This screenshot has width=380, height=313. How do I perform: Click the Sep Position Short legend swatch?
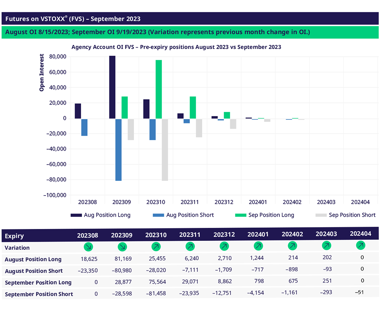click(x=321, y=215)
